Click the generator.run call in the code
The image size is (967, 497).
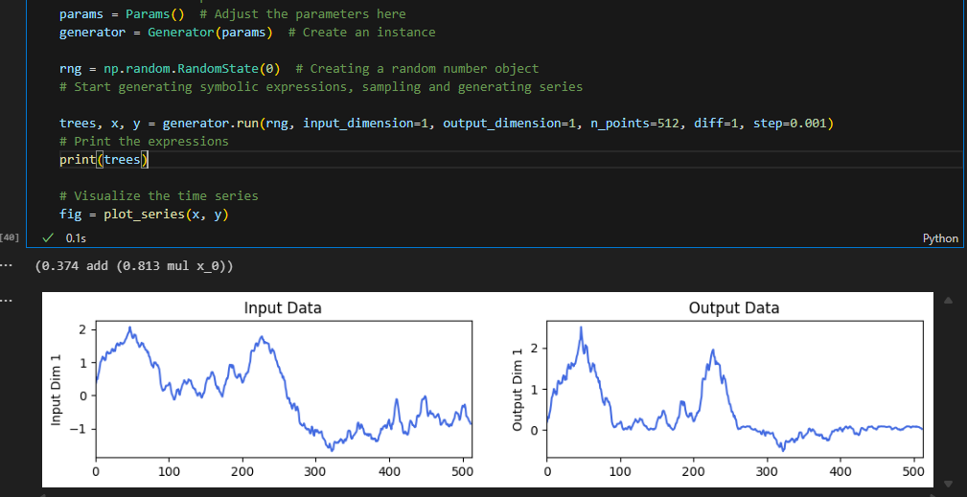tap(228, 124)
